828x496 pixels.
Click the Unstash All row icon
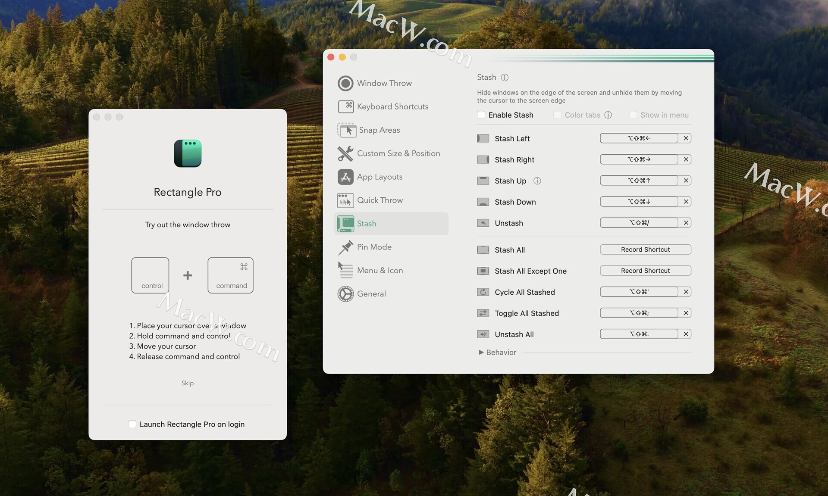pos(483,334)
